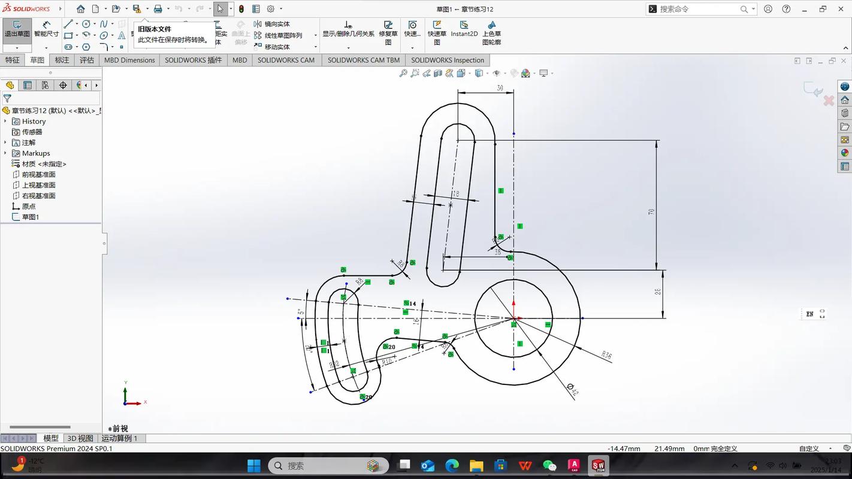Open dropdown next to 线性草图阵列
This screenshot has width=852, height=479.
pos(315,35)
